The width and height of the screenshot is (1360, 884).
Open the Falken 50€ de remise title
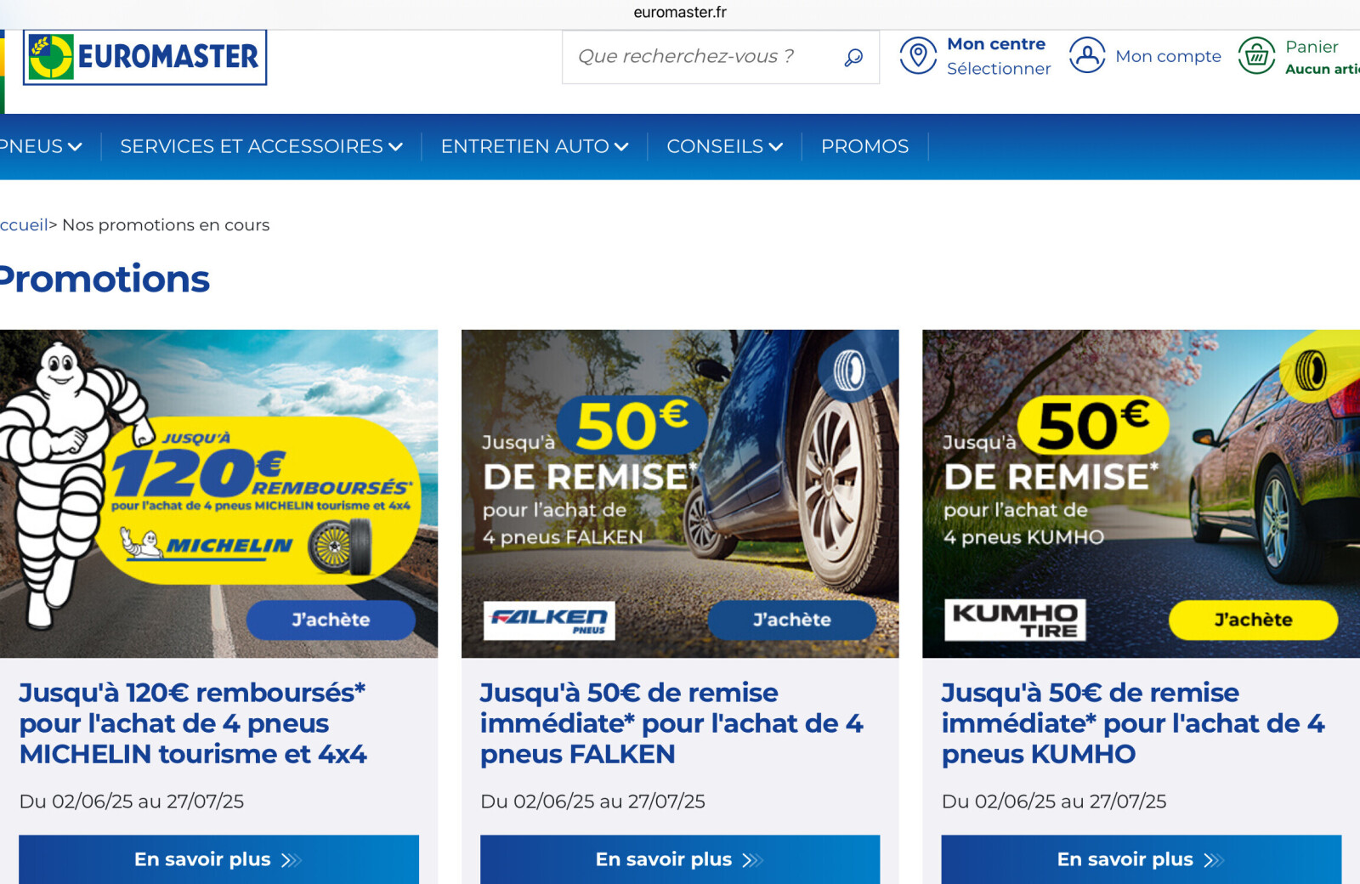[x=671, y=723]
